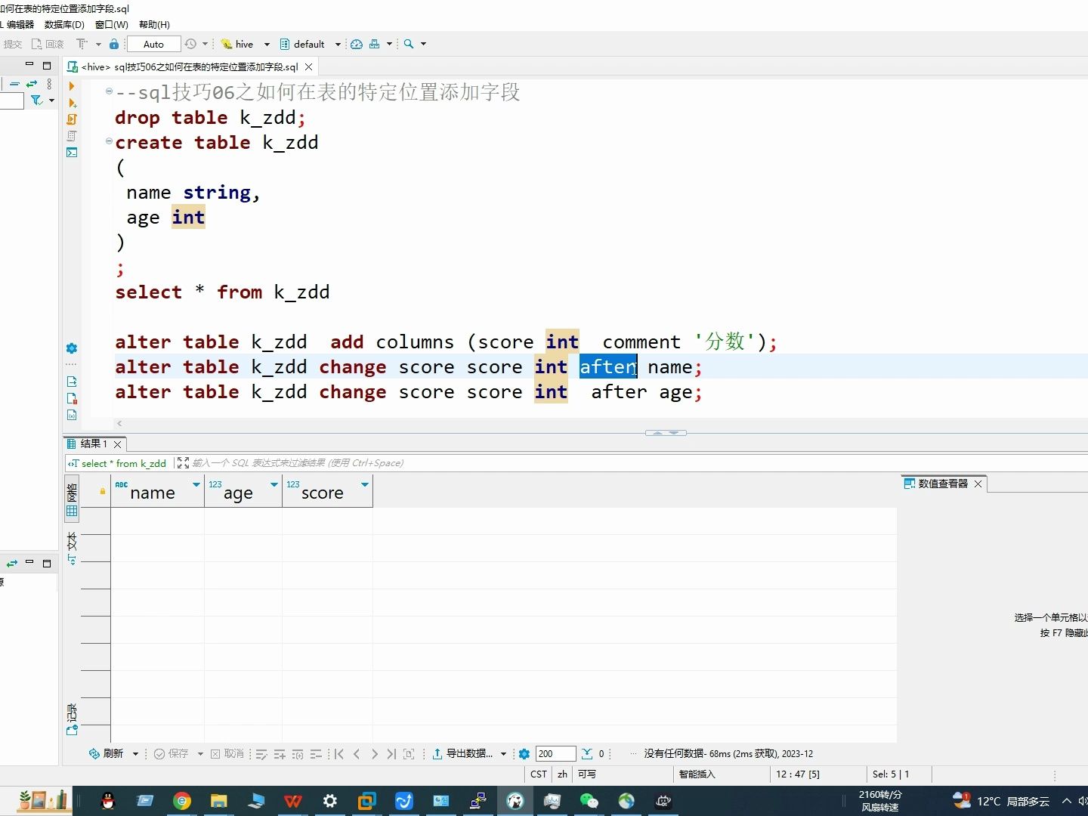Open the navigator filter funnel icon
Screen dimensions: 1088x816
[x=36, y=100]
